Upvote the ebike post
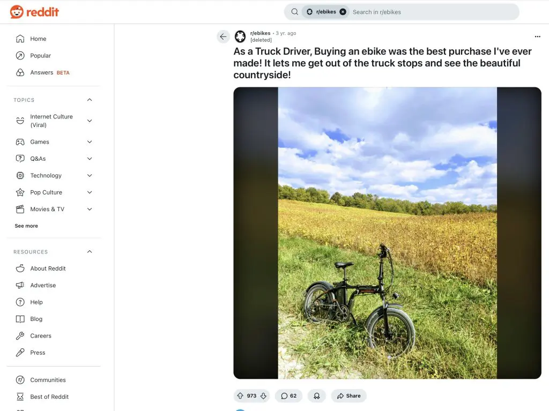Screen dimensions: 549x411 point(240,396)
